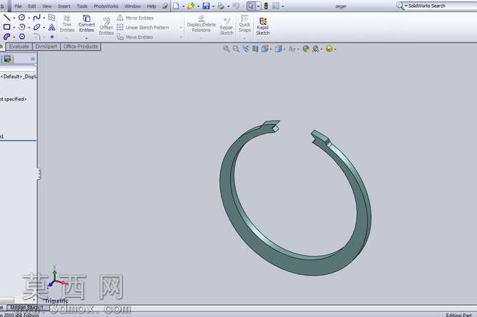Click New document icon
This screenshot has width=477, height=317.
176,5
